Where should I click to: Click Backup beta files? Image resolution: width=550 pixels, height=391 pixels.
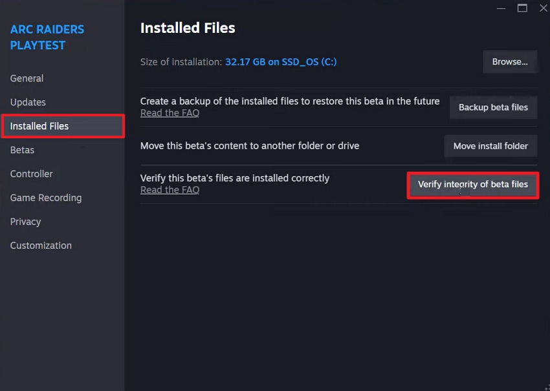click(x=493, y=107)
